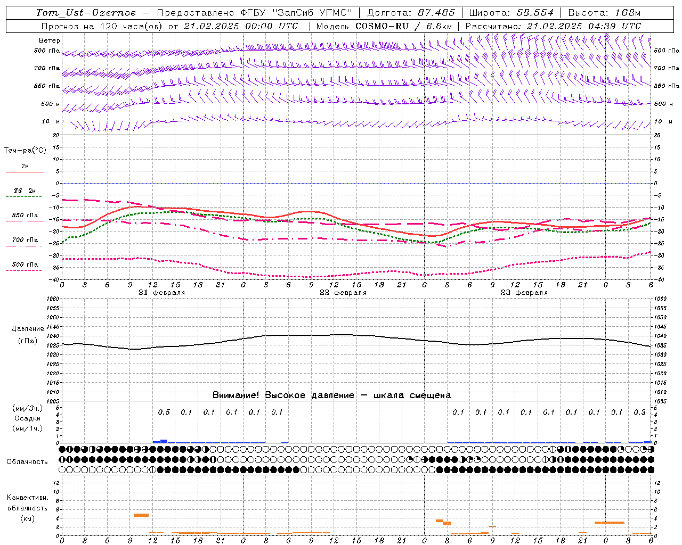The width and height of the screenshot is (682, 545).
Task: Select the provider text ФГБУ "ЗапСиб УГМС"
Action: pos(298,13)
